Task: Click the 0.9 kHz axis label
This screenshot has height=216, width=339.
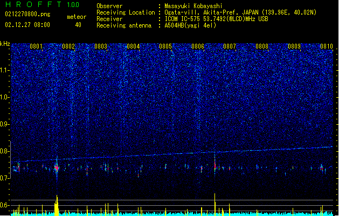Action: (5, 124)
